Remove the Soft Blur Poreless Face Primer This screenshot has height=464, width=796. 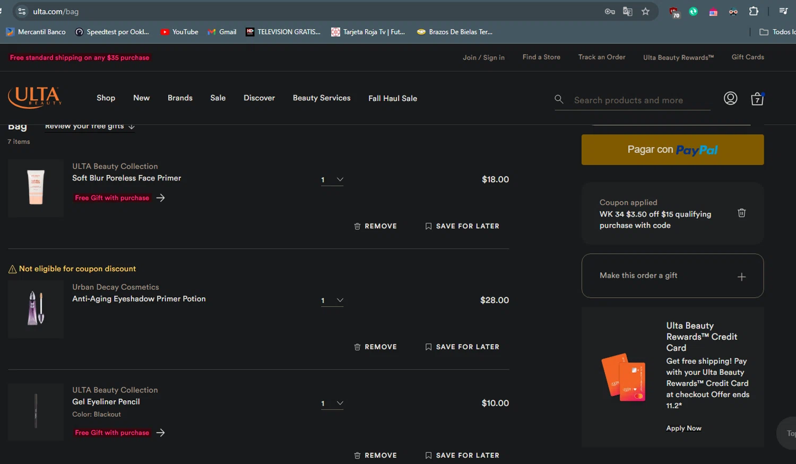click(375, 226)
